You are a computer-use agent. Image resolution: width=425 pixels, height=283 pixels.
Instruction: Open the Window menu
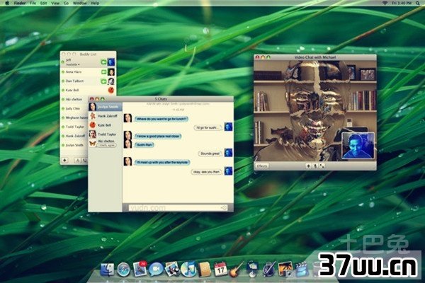tap(80, 4)
